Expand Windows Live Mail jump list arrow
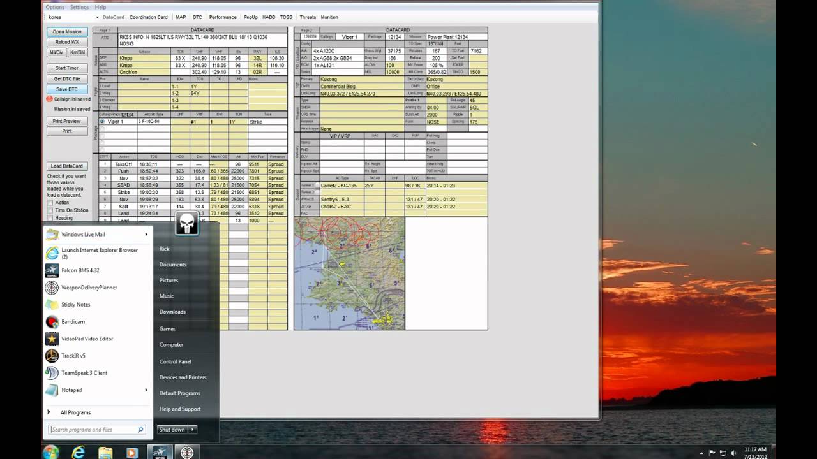 pos(146,234)
